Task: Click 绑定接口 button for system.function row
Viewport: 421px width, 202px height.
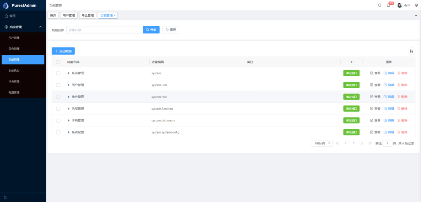Action: [351, 109]
